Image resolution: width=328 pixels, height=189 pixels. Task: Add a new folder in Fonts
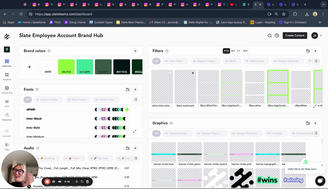[128, 89]
